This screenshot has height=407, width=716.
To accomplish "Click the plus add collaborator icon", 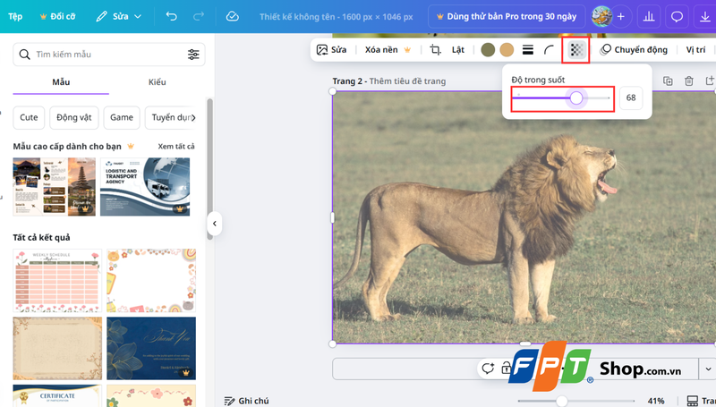I will 621,16.
